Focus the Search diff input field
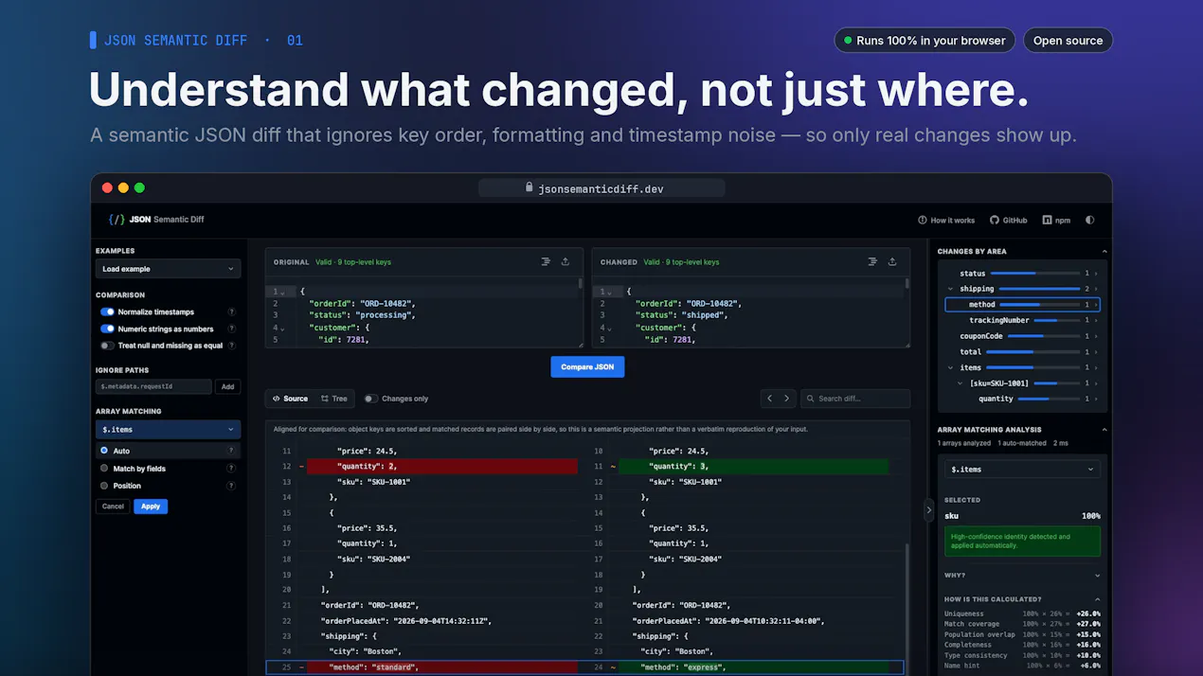The height and width of the screenshot is (676, 1203). tap(855, 399)
